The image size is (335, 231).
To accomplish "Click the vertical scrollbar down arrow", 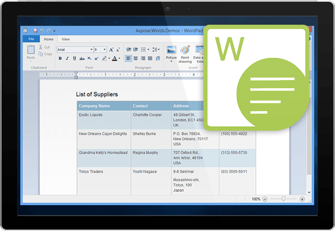I will 309,192.
